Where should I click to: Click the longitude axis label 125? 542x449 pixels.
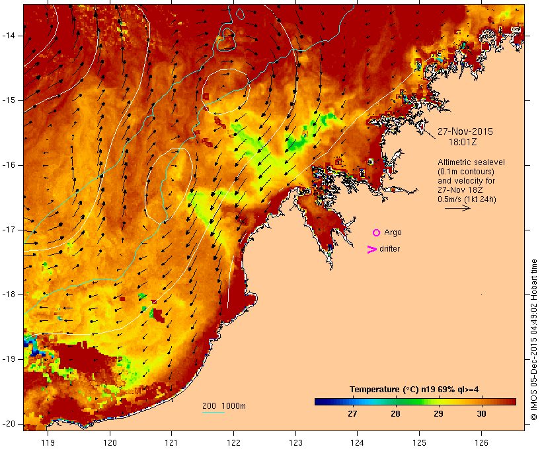point(419,443)
